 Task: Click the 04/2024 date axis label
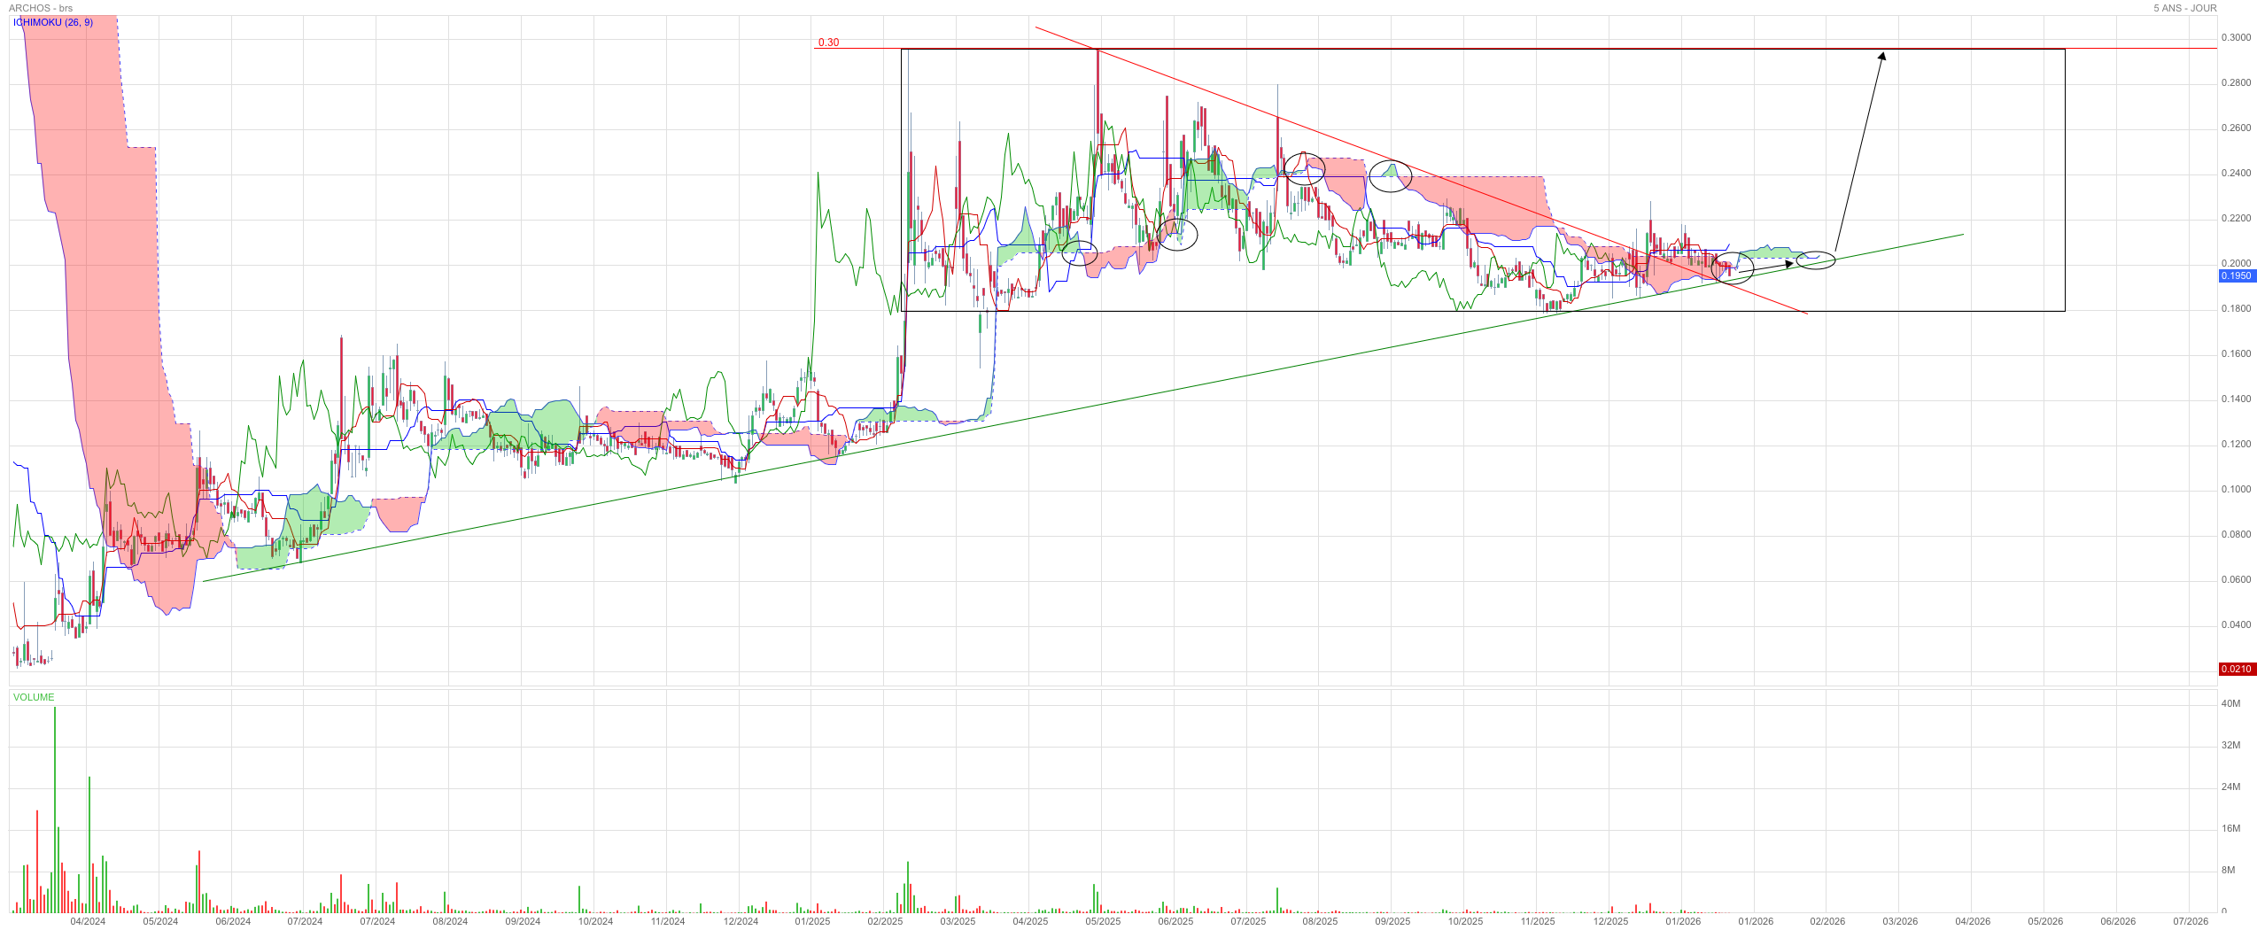(x=88, y=921)
